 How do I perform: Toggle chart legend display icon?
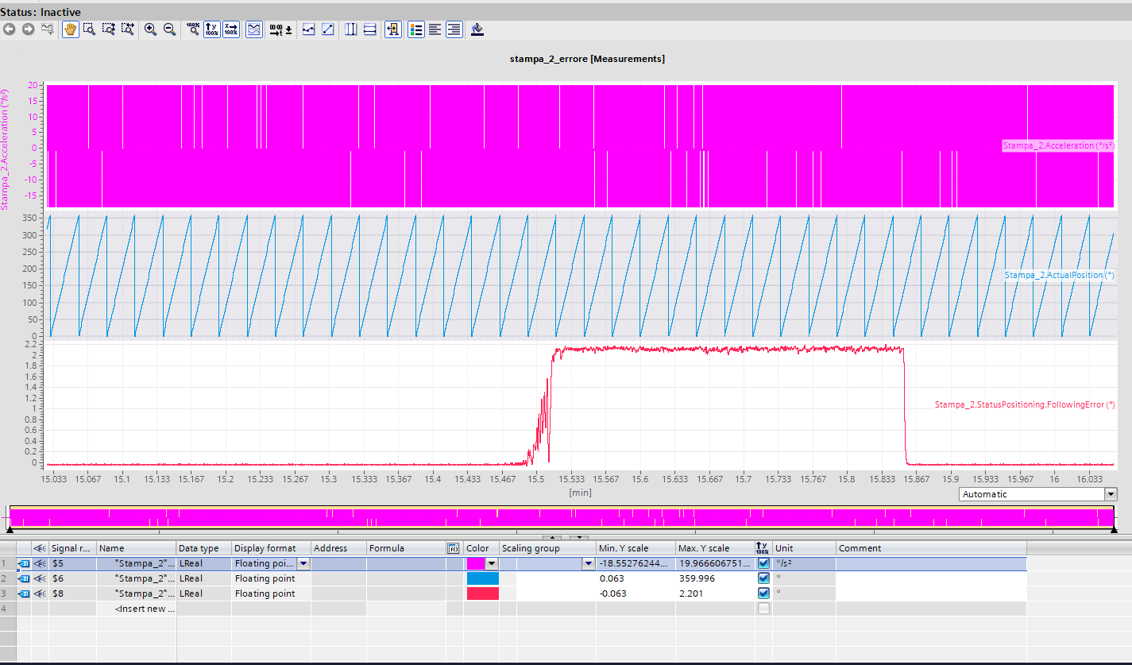click(x=415, y=29)
